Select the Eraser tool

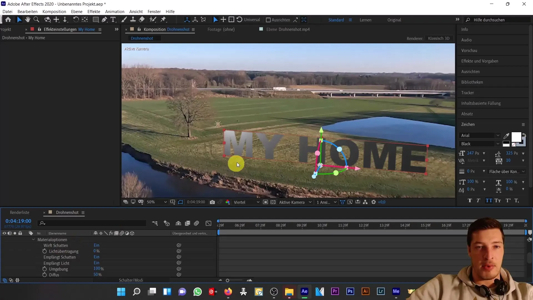pyautogui.click(x=142, y=20)
